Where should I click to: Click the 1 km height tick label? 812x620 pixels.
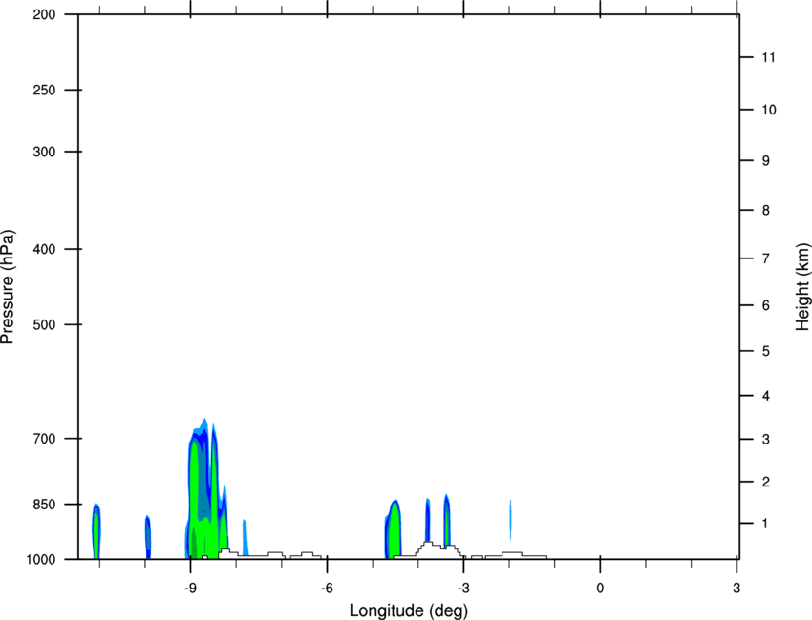pyautogui.click(x=765, y=524)
